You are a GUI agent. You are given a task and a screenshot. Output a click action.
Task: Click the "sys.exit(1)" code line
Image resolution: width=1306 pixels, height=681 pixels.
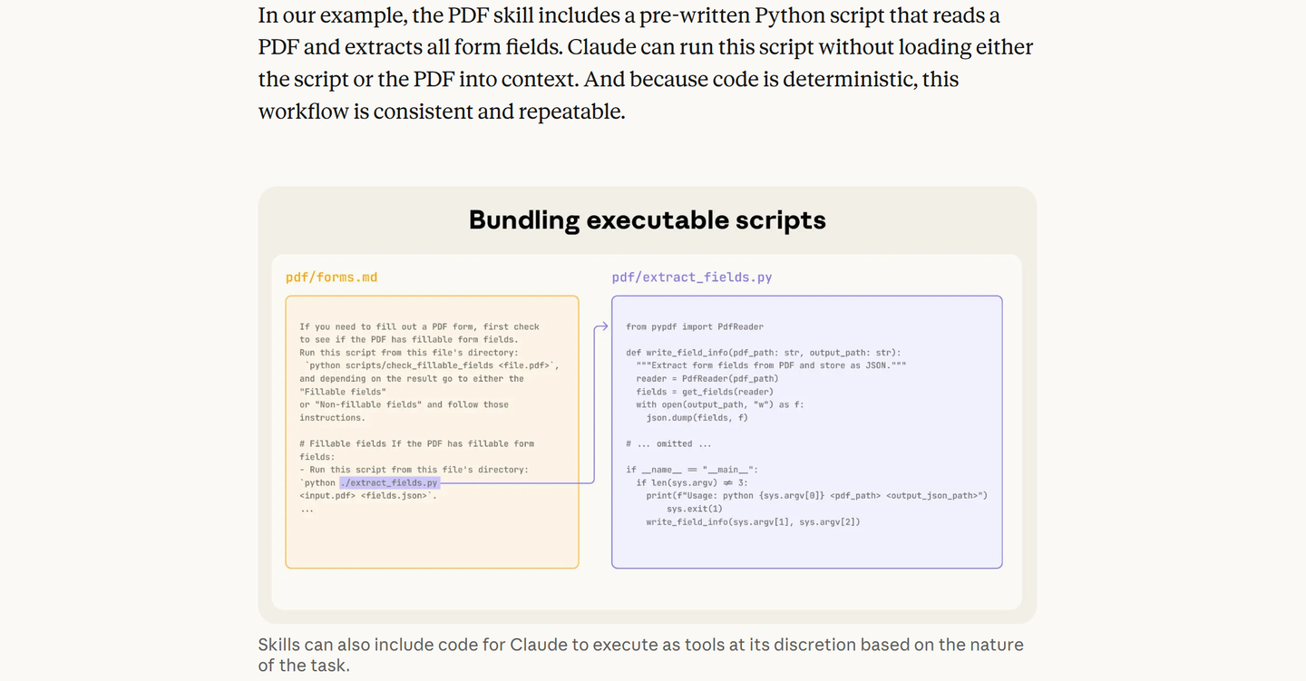pos(695,509)
